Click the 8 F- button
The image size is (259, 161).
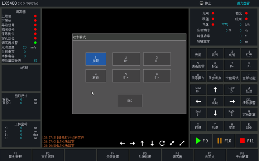[249, 65]
